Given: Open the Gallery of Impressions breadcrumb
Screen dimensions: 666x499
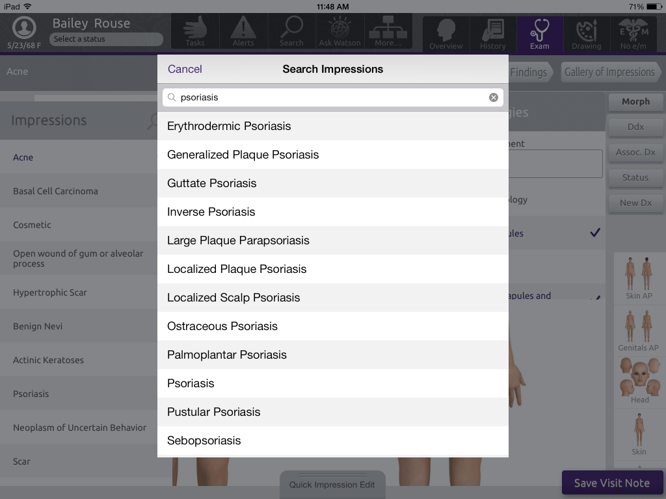Looking at the screenshot, I should click(609, 73).
